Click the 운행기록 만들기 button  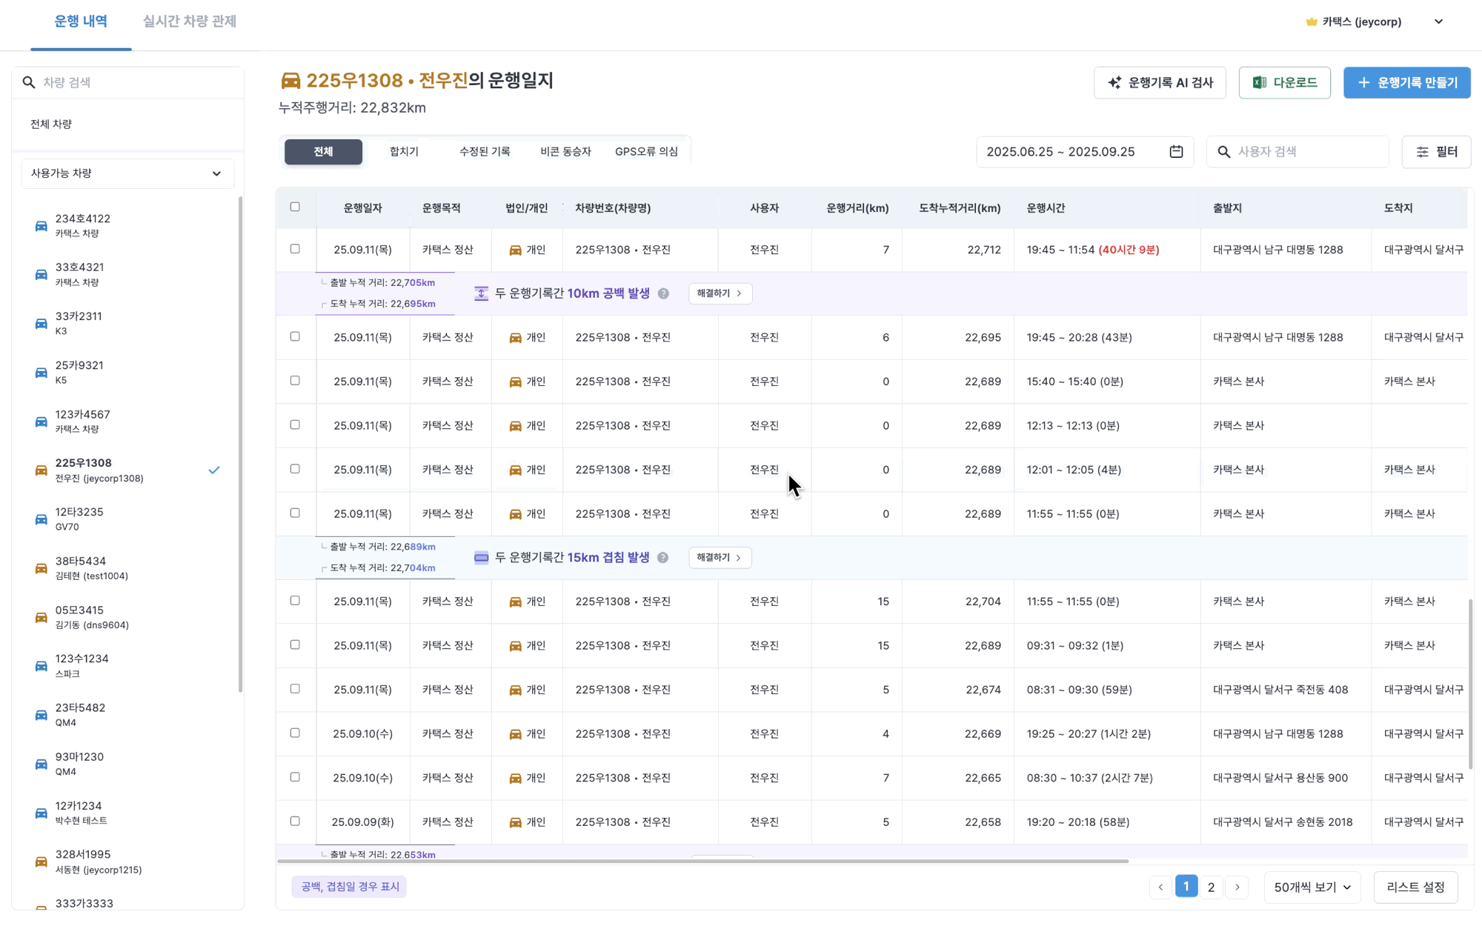click(x=1406, y=83)
